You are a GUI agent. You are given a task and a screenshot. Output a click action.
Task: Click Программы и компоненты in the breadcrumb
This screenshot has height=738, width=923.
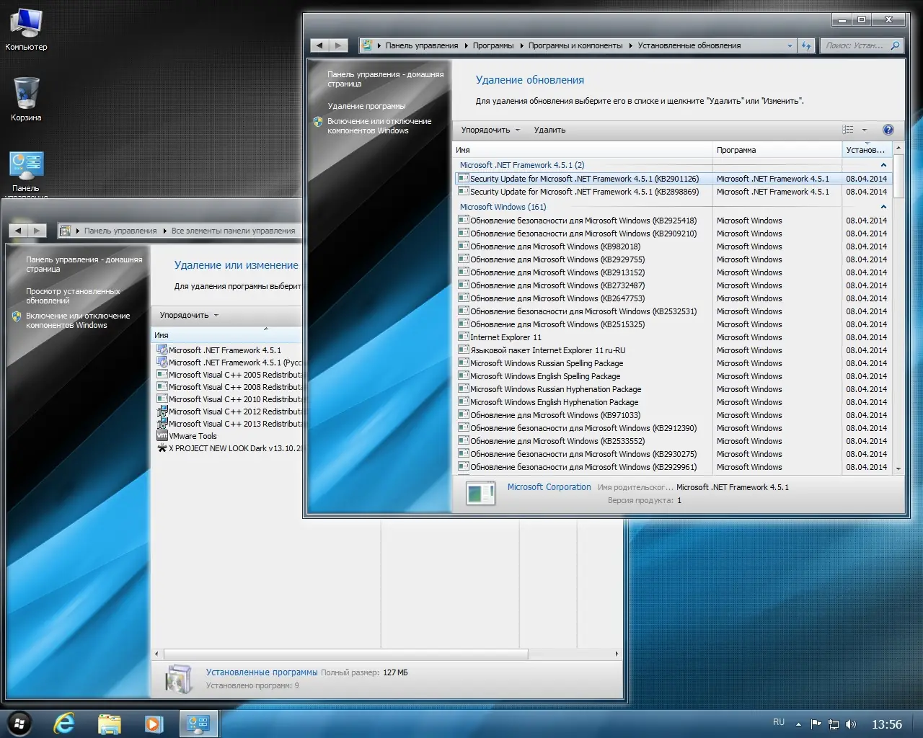(x=575, y=45)
